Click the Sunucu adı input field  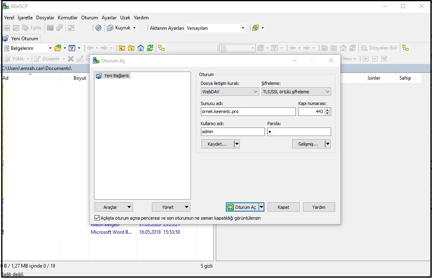click(x=248, y=111)
